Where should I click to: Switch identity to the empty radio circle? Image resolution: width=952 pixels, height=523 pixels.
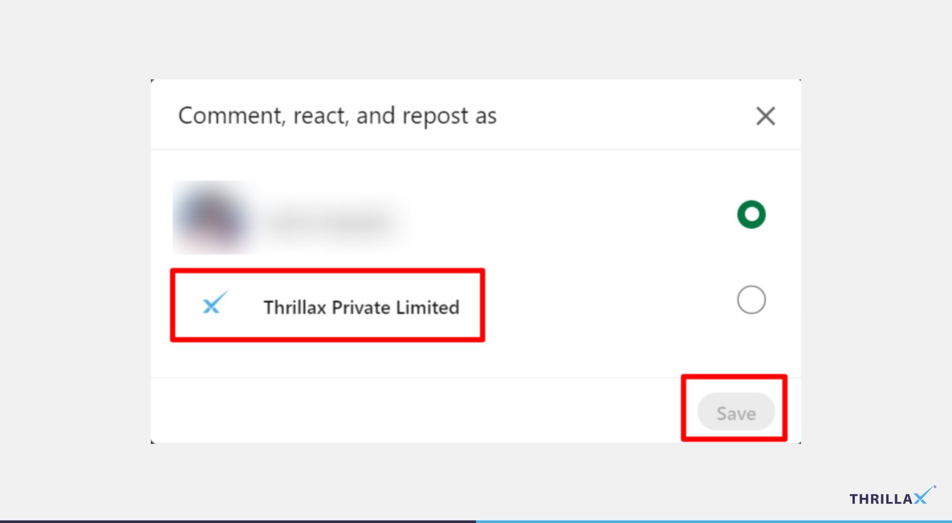[x=751, y=300]
